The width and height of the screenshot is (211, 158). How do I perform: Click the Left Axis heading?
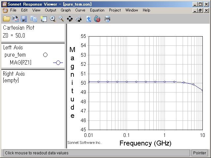[x=13, y=47]
